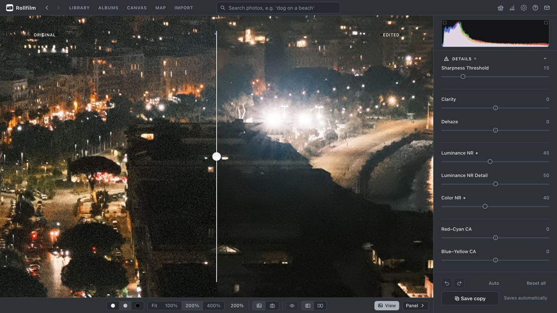The image size is (557, 313).
Task: Click the search magnifier icon
Action: (x=223, y=8)
